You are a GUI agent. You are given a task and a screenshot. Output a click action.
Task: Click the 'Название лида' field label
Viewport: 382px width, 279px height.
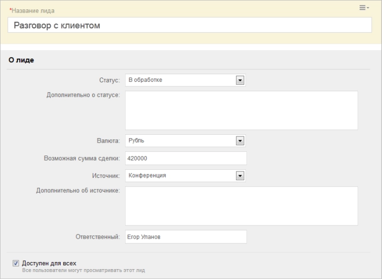(x=33, y=10)
